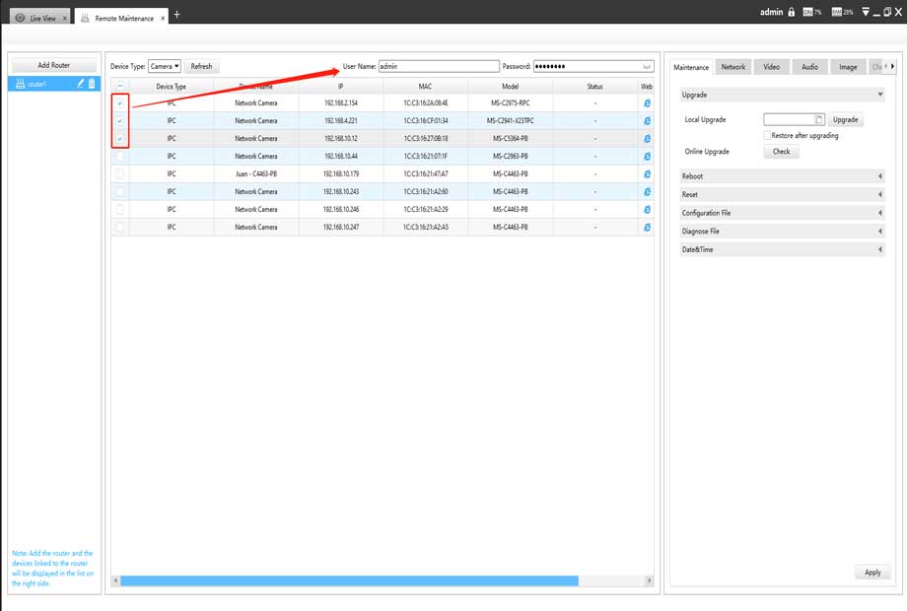Screen dimensions: 907x611
Task: Add a new tab with plus icon
Action: (177, 15)
